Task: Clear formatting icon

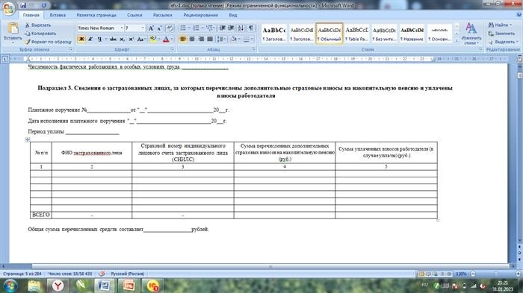Action: (x=170, y=28)
